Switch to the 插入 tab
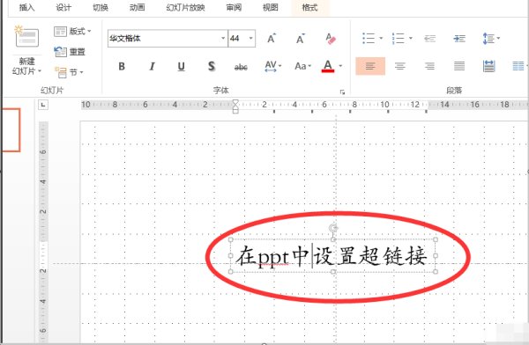Screen dimensions: 529x345 [x=26, y=7]
